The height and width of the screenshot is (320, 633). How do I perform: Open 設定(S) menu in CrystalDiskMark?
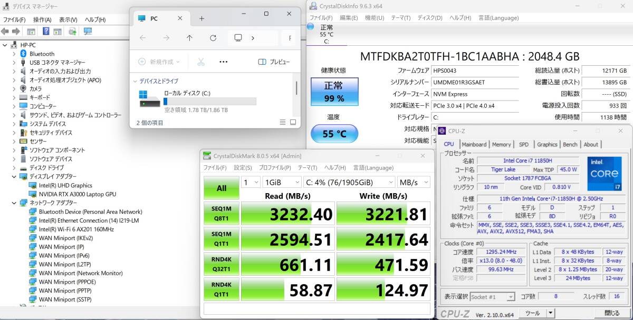click(243, 168)
